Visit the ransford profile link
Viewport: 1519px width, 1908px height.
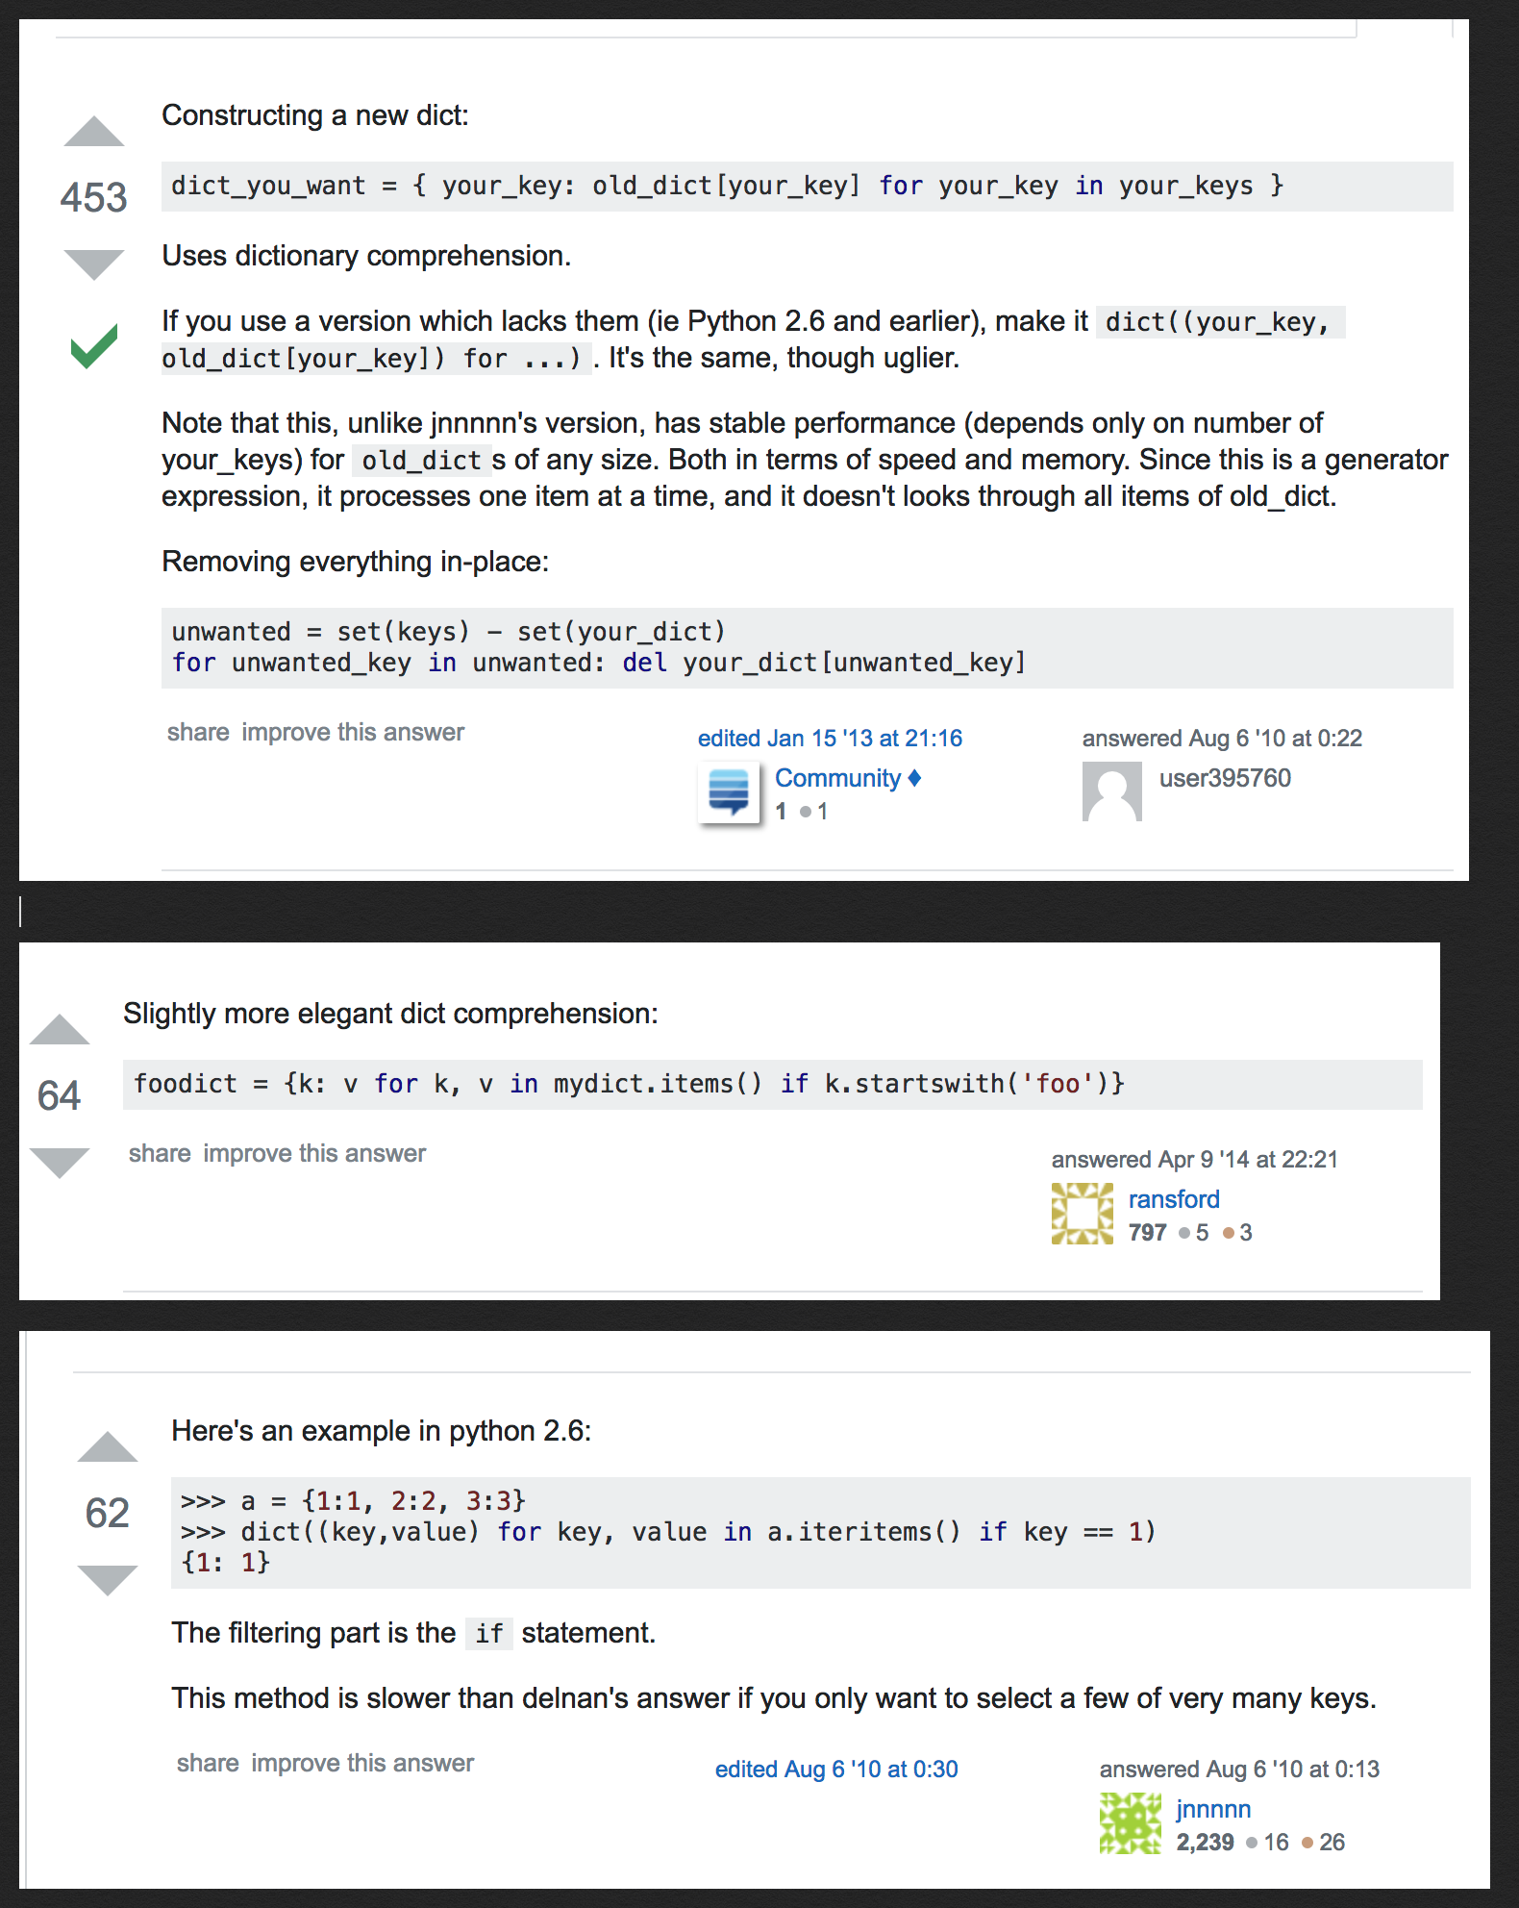(x=1173, y=1199)
